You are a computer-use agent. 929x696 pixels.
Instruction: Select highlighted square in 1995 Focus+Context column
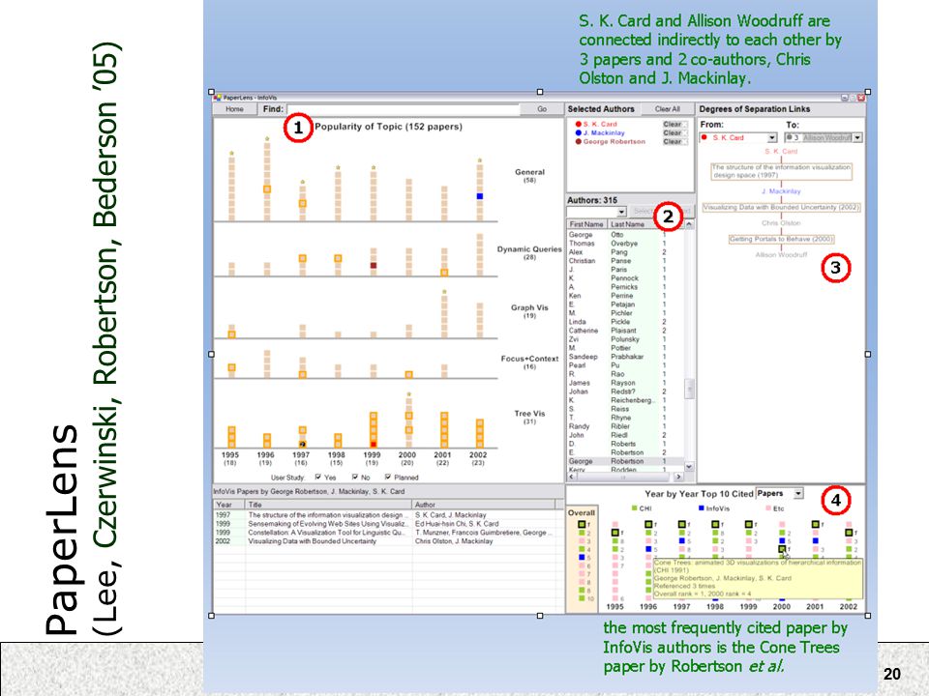point(231,367)
